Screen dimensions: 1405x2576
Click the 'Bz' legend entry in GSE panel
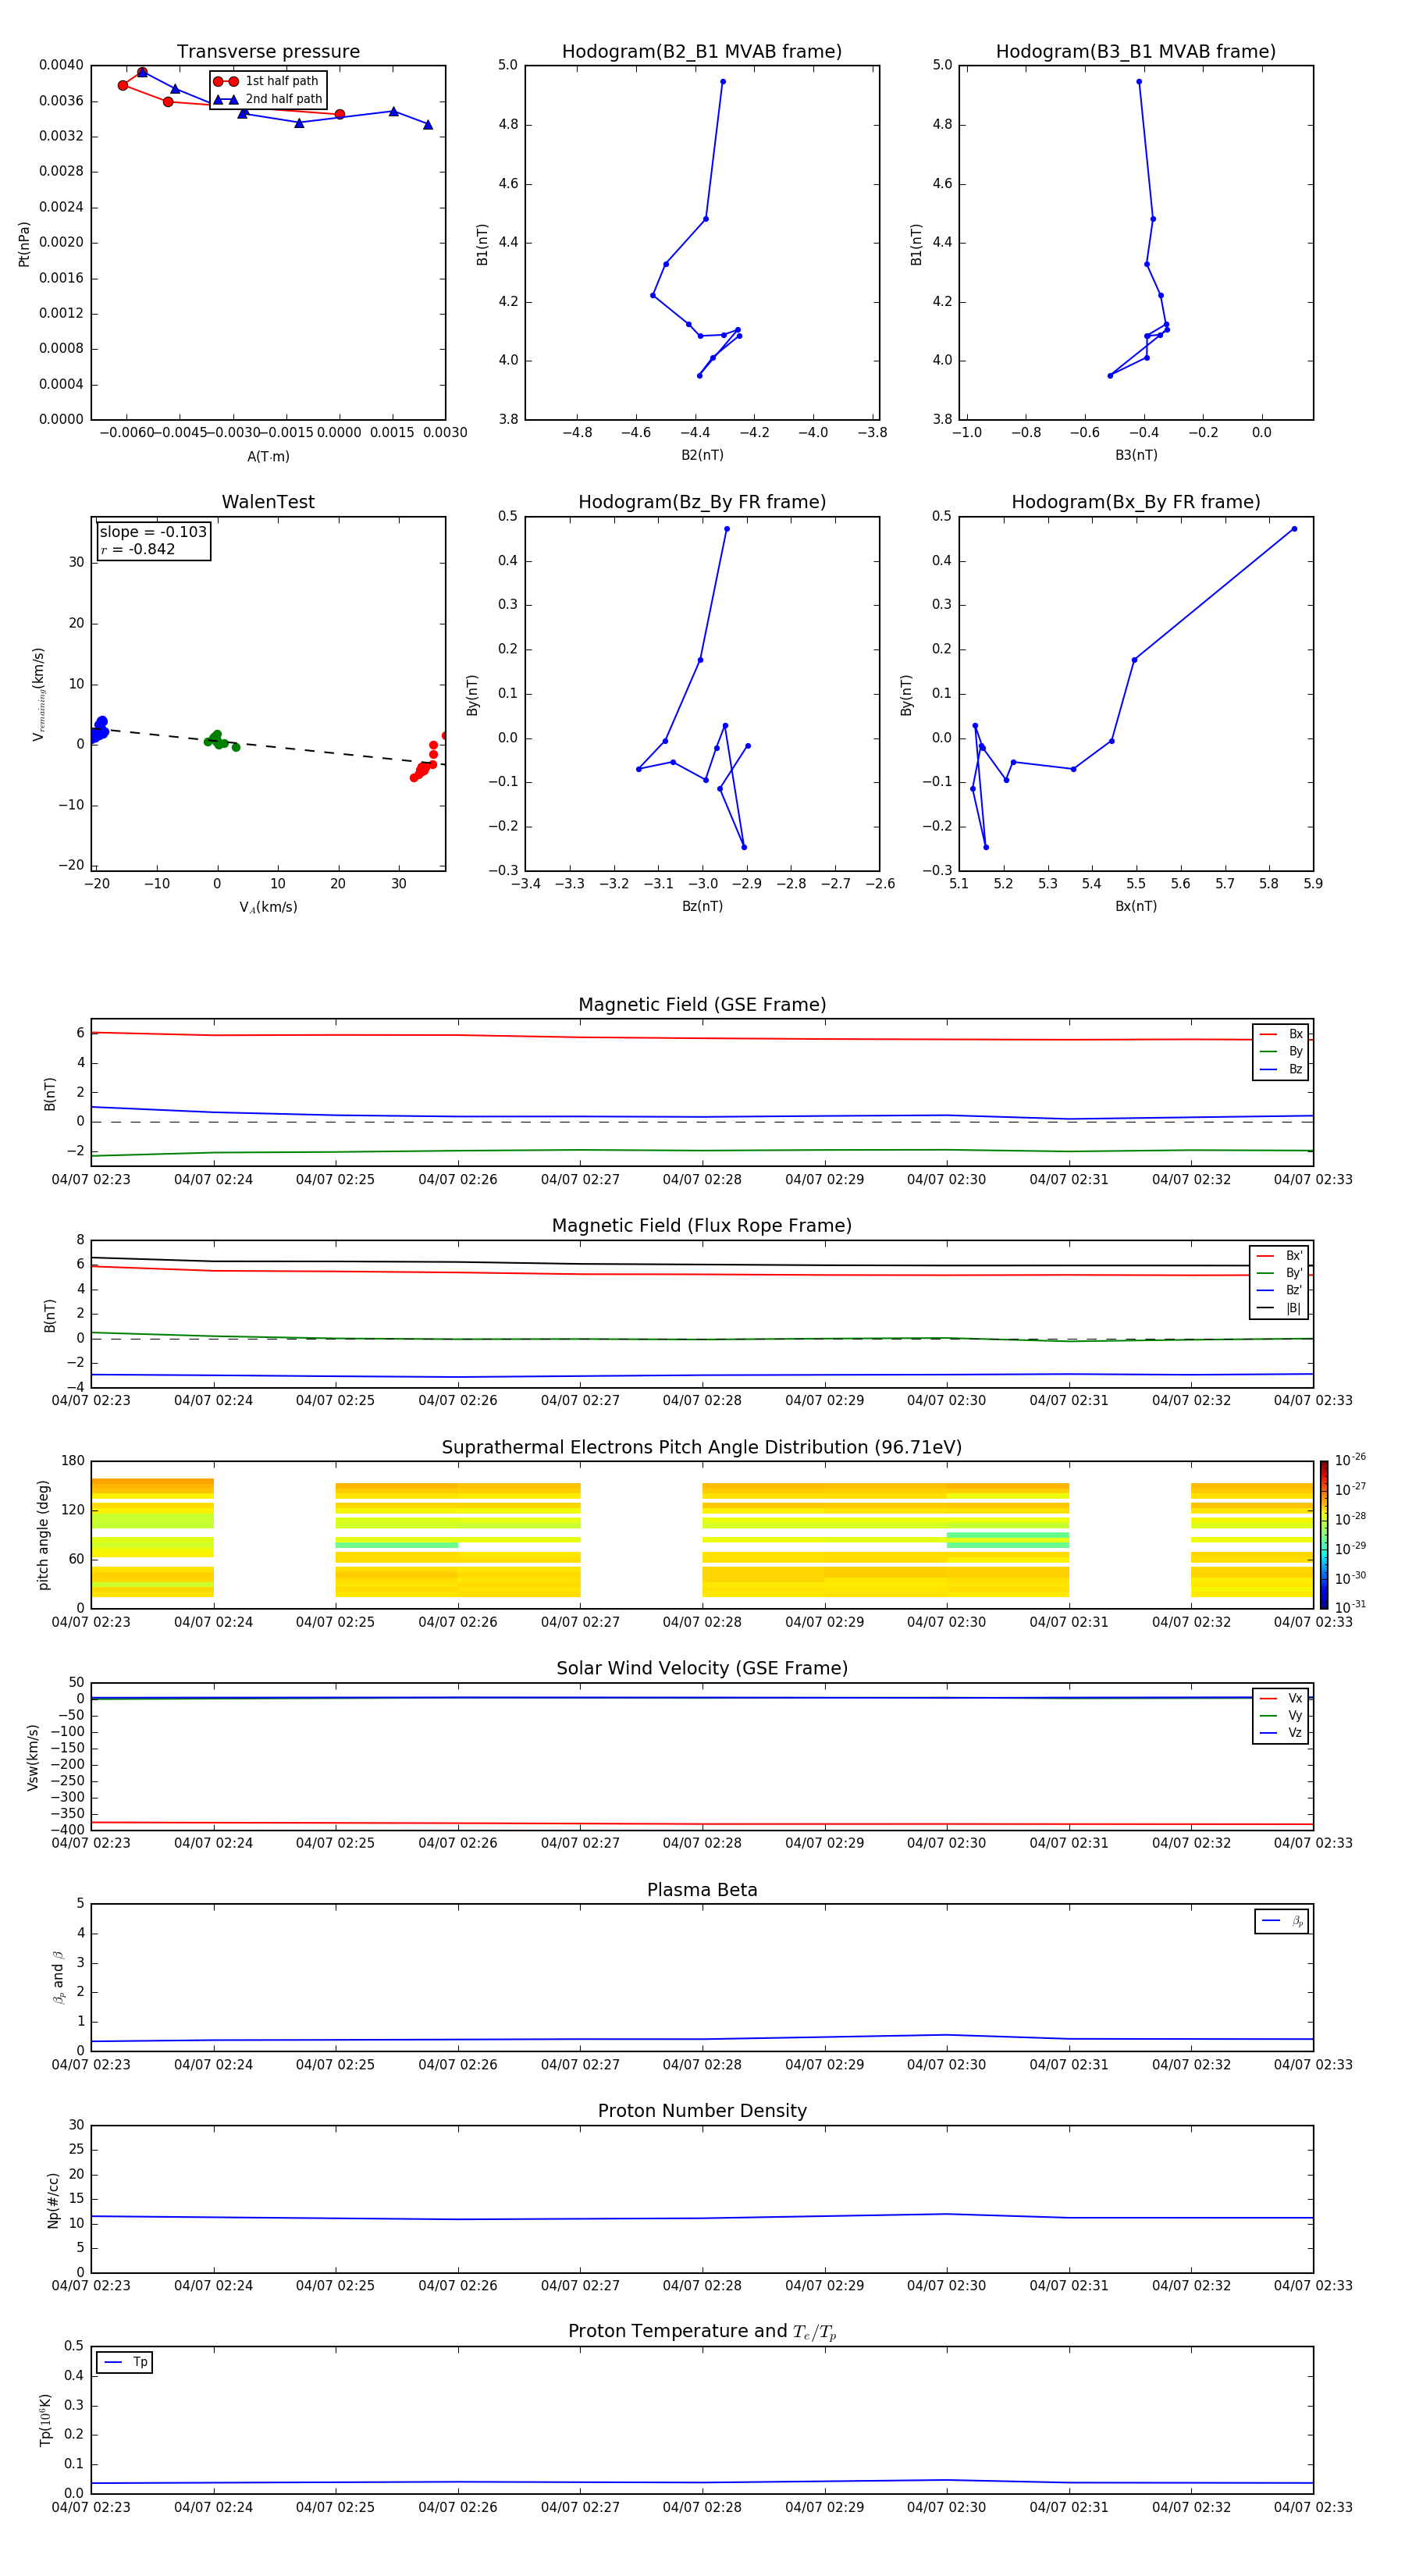click(1281, 1069)
